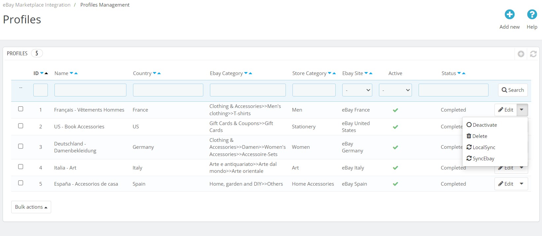Toggle active checkmark for Italia - Art
The width and height of the screenshot is (542, 236).
tap(395, 168)
